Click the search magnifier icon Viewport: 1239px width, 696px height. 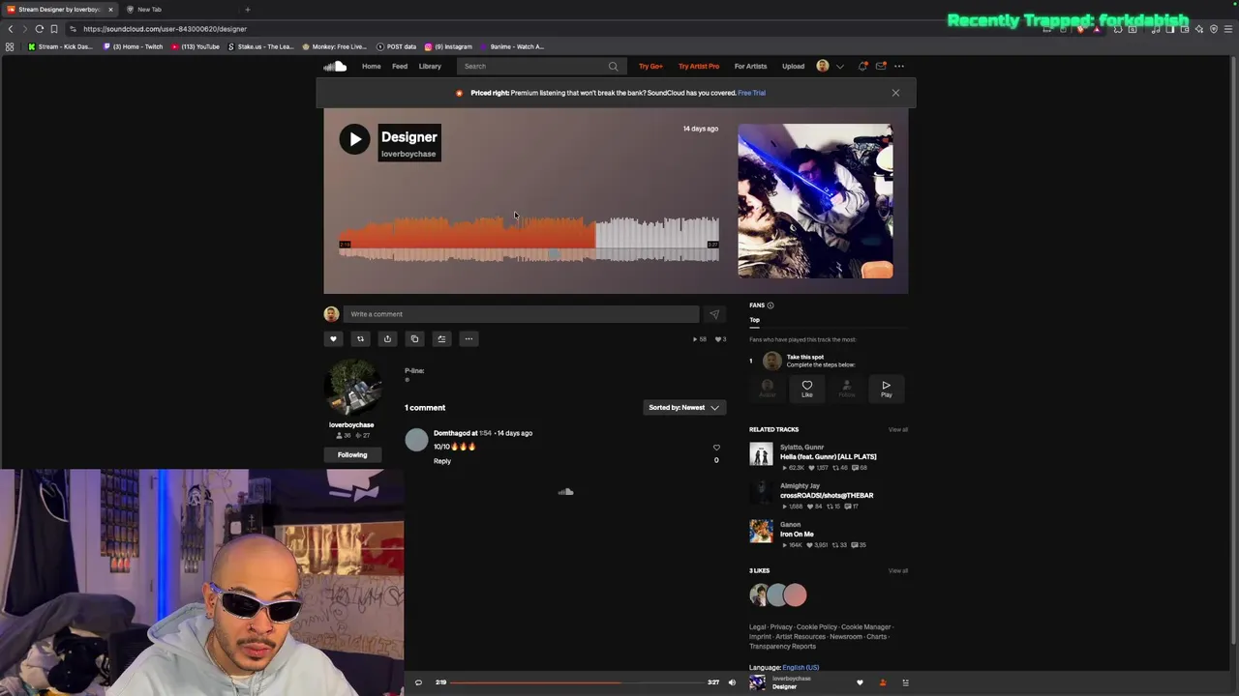pyautogui.click(x=613, y=67)
